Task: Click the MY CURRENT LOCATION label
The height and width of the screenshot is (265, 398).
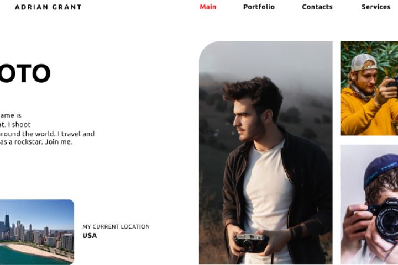Action: pos(116,226)
